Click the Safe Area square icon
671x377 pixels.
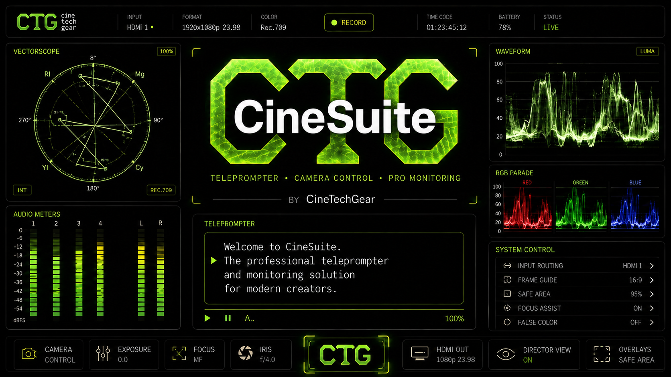pyautogui.click(x=507, y=294)
